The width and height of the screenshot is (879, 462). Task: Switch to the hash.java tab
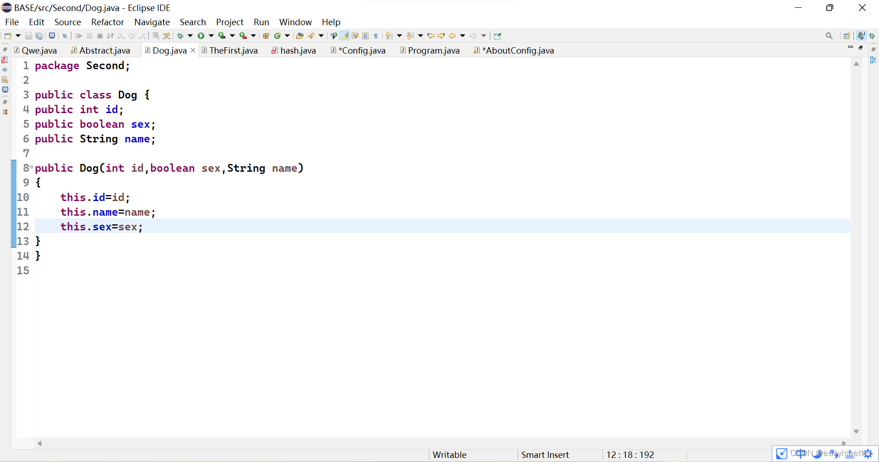pyautogui.click(x=298, y=50)
